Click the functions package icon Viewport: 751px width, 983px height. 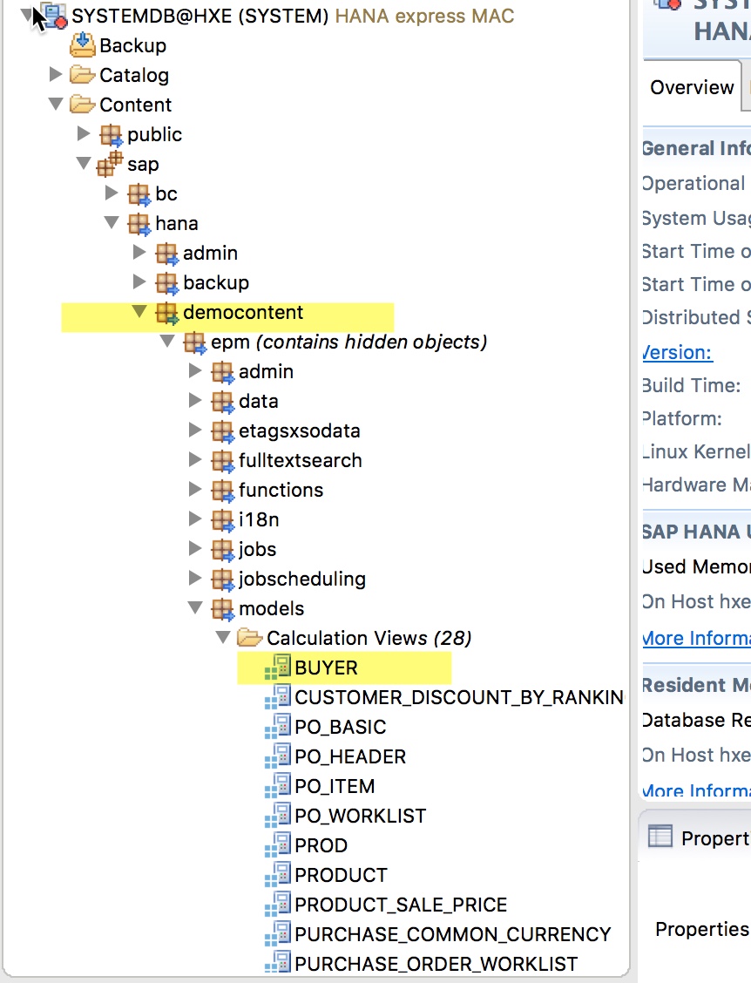(x=222, y=491)
